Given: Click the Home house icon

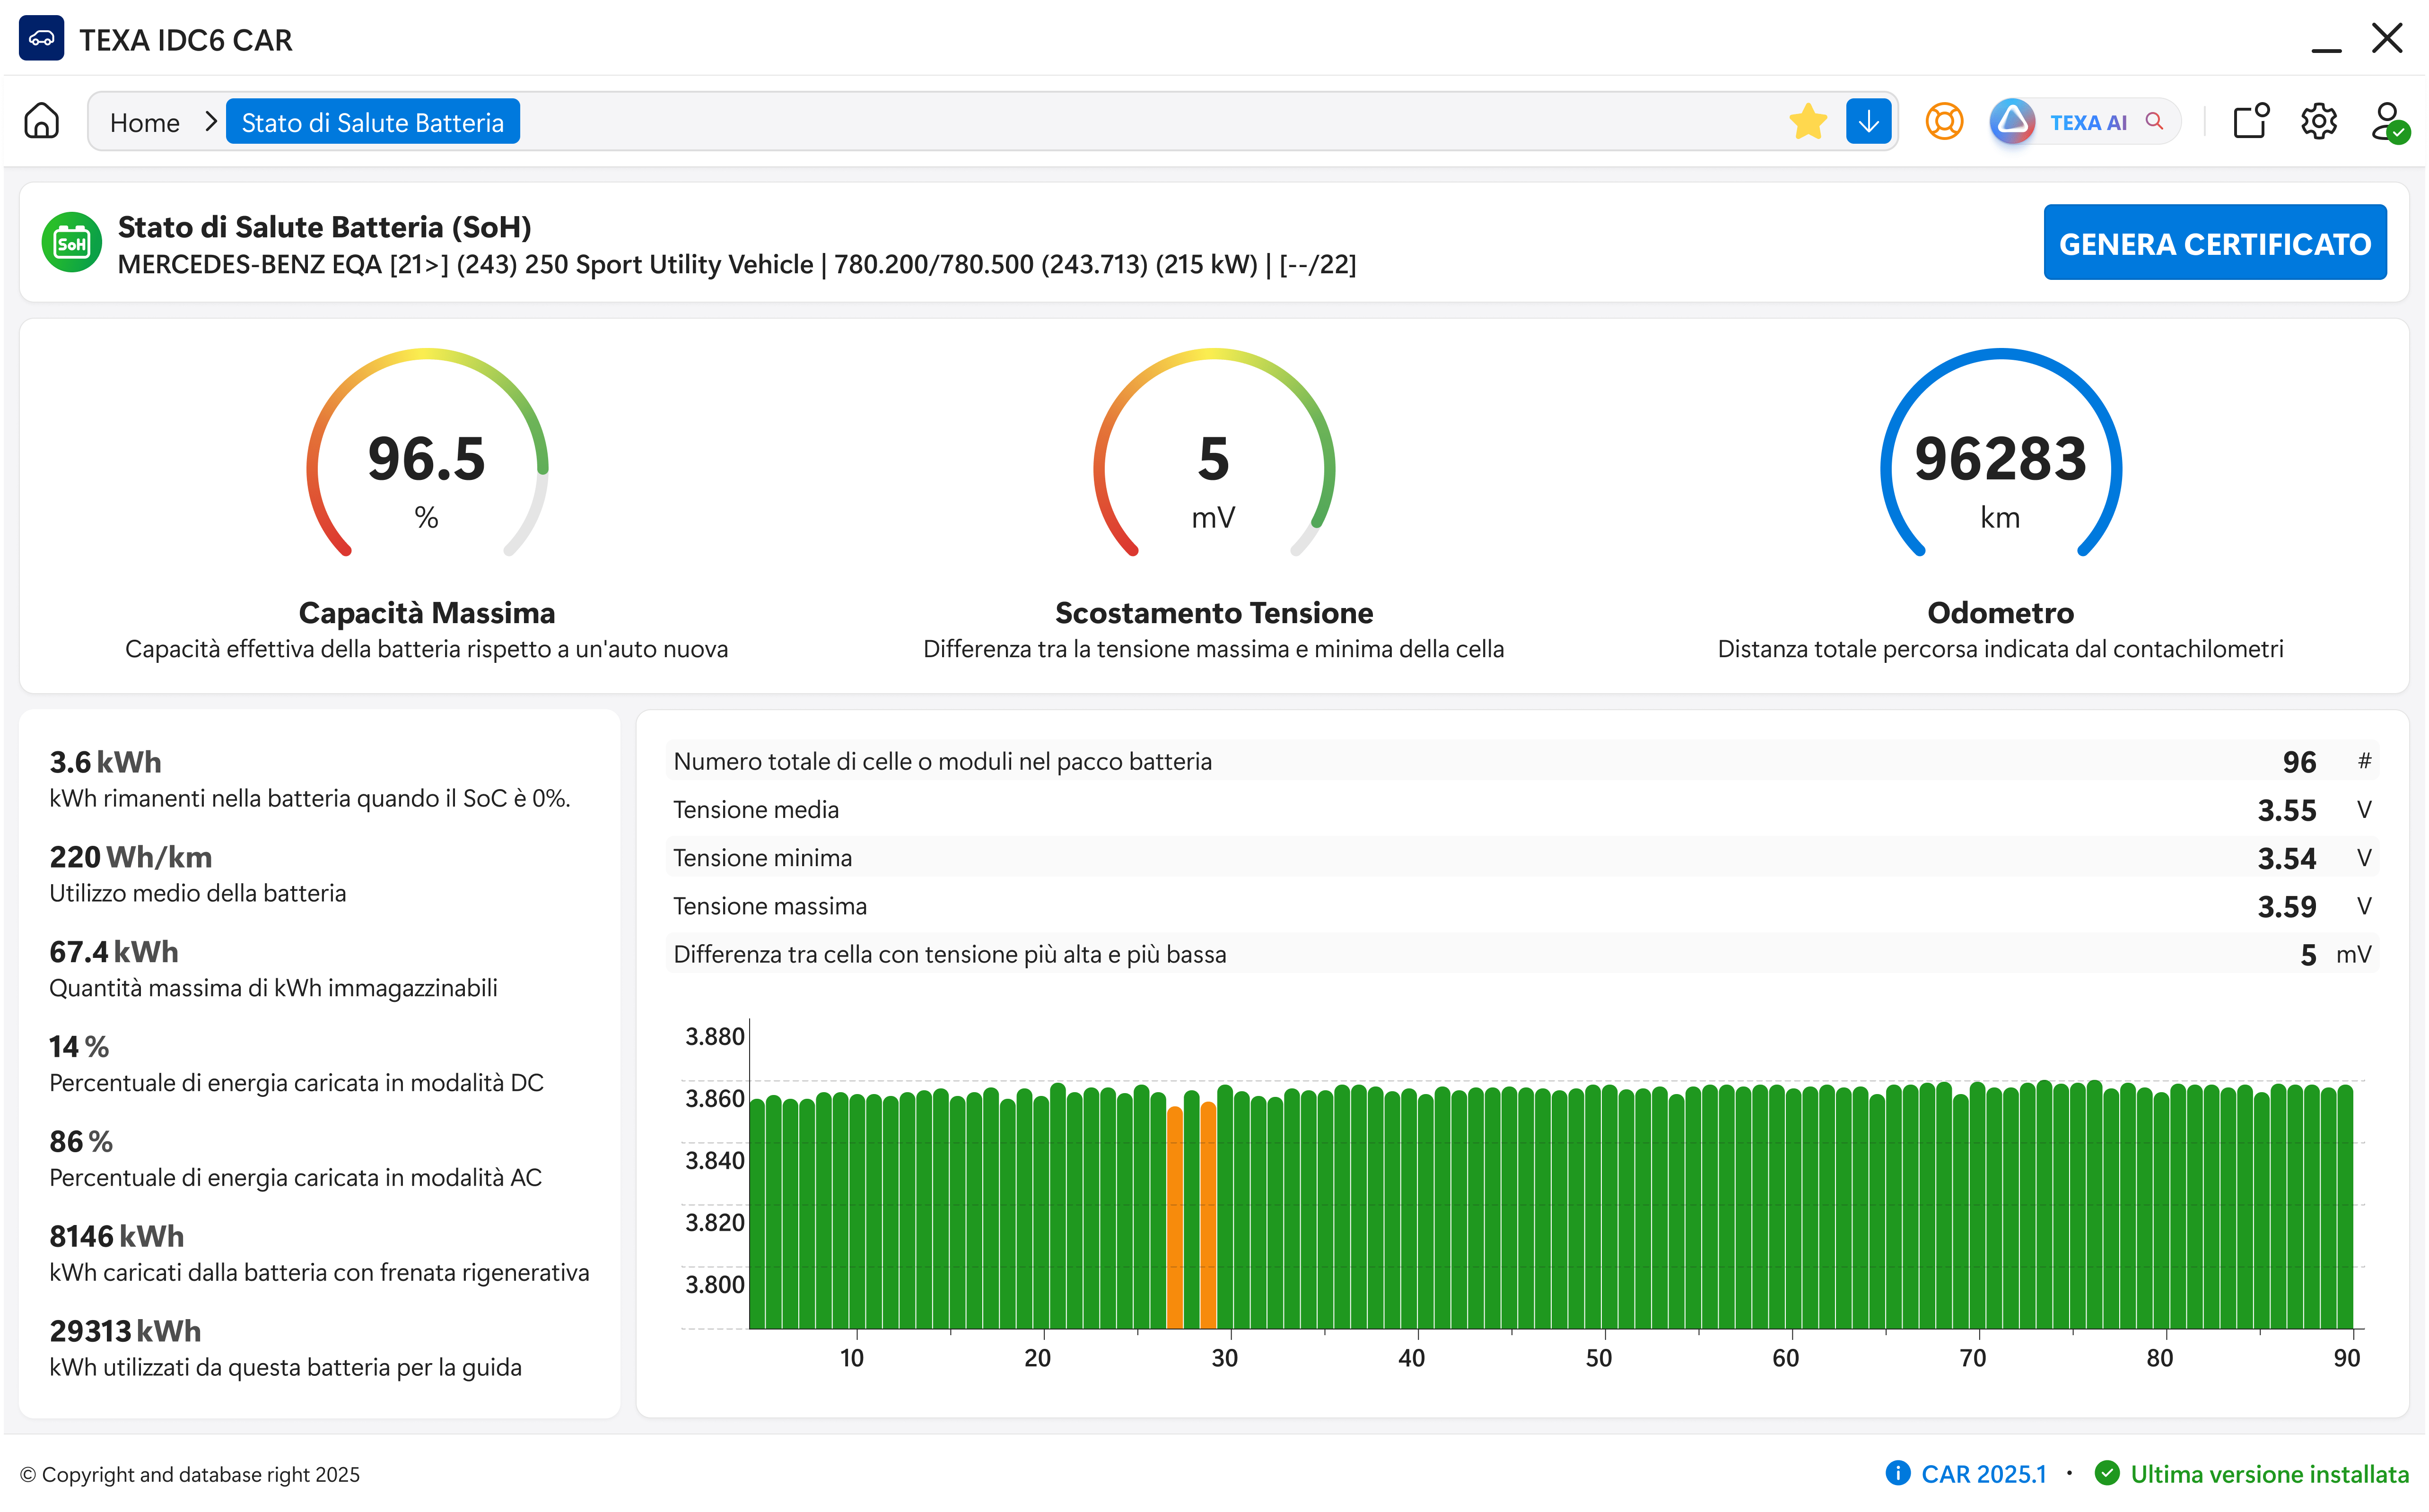Looking at the screenshot, I should click(41, 122).
